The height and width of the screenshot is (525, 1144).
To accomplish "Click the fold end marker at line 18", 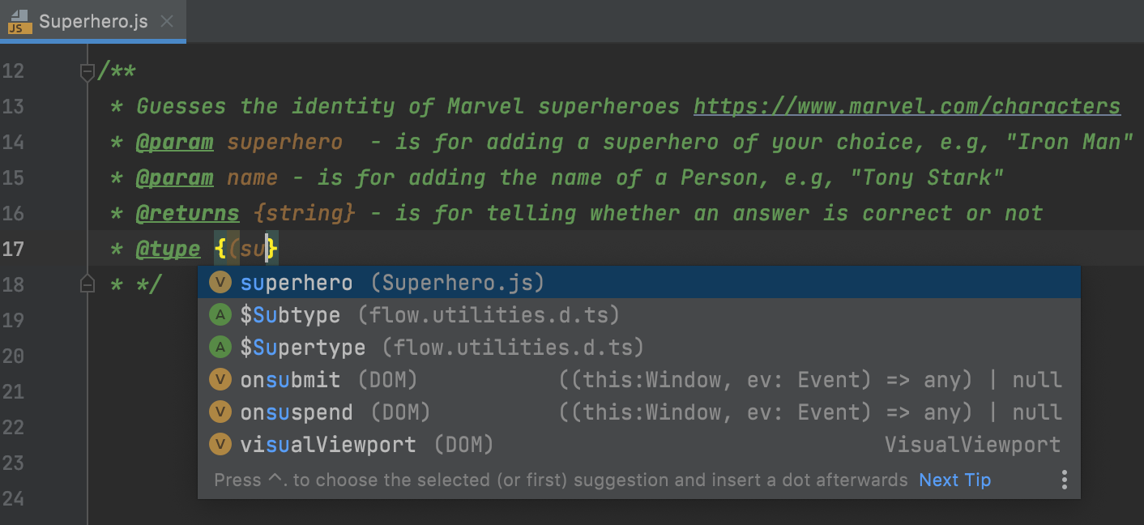I will click(88, 284).
